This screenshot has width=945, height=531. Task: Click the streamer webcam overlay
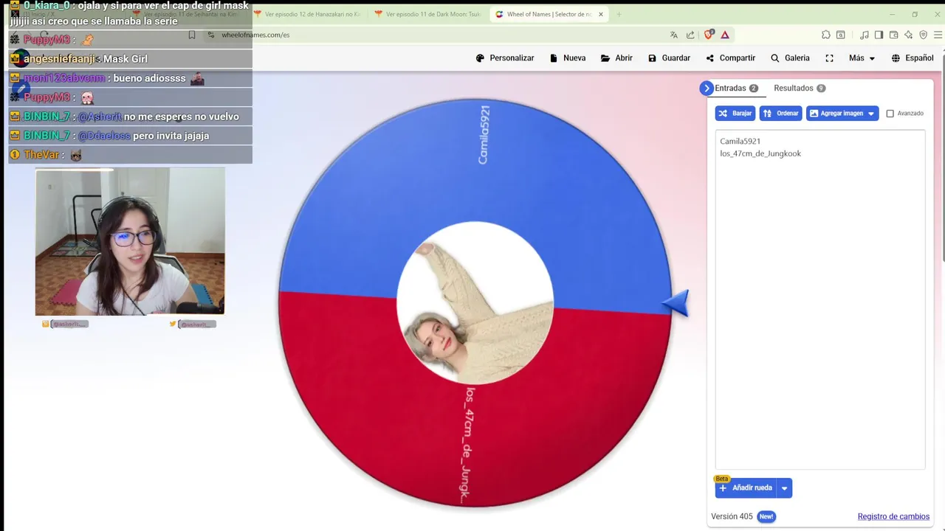(130, 241)
